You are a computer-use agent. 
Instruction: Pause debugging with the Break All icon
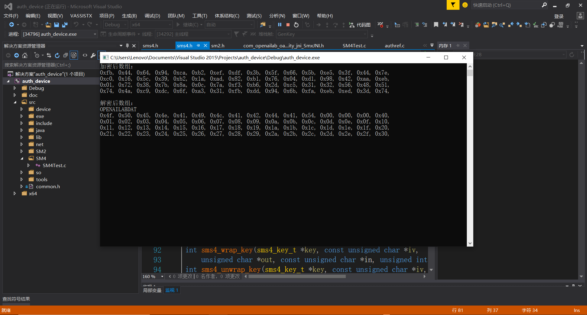point(280,25)
